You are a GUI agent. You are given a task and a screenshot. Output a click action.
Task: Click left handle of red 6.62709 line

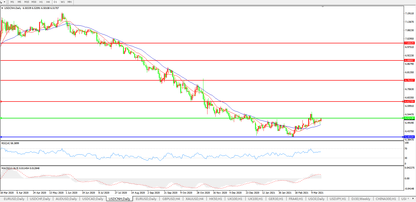(1, 102)
